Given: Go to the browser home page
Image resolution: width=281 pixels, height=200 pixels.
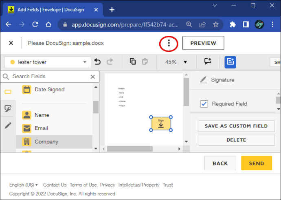Looking at the screenshot, I should coord(48,24).
